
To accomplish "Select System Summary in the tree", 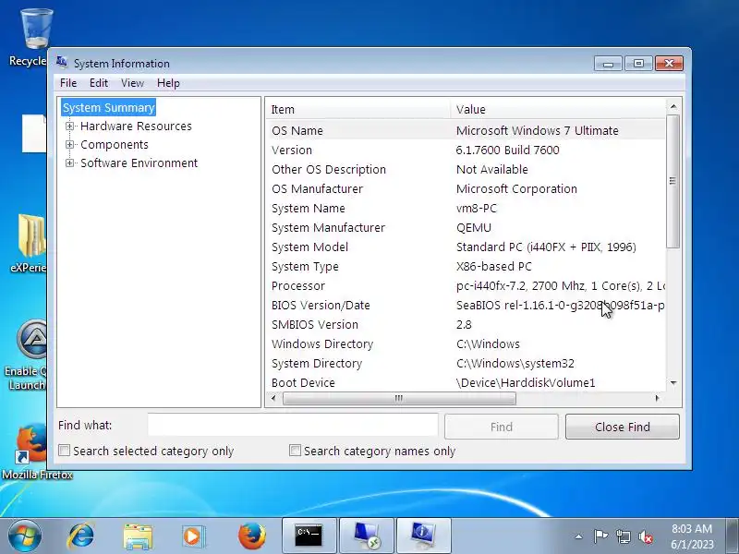I will click(x=108, y=107).
